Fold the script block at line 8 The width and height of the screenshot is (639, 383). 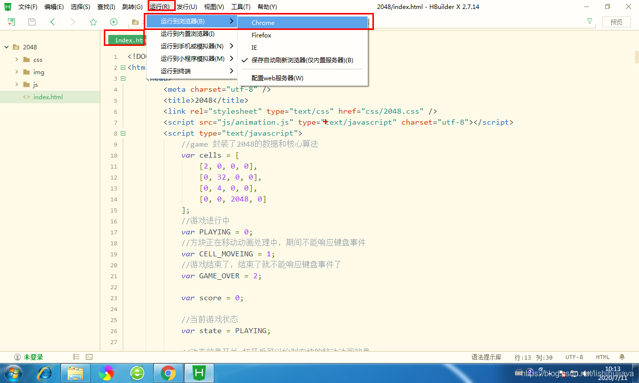point(123,133)
